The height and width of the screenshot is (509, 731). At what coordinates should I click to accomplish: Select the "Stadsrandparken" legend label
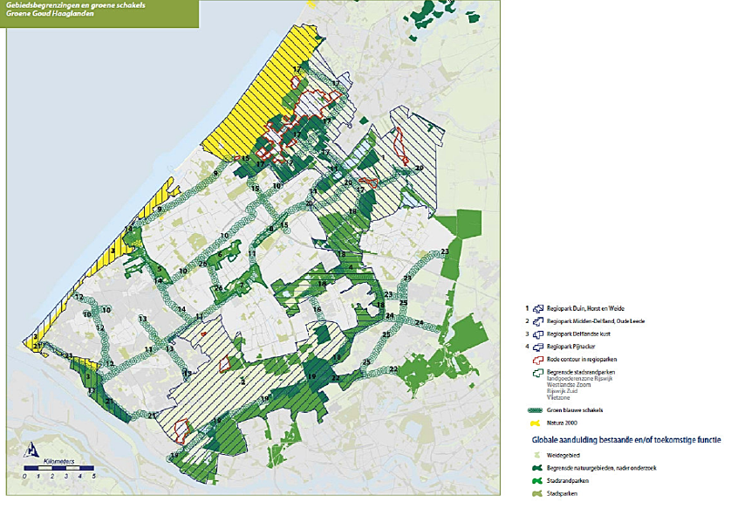(568, 480)
